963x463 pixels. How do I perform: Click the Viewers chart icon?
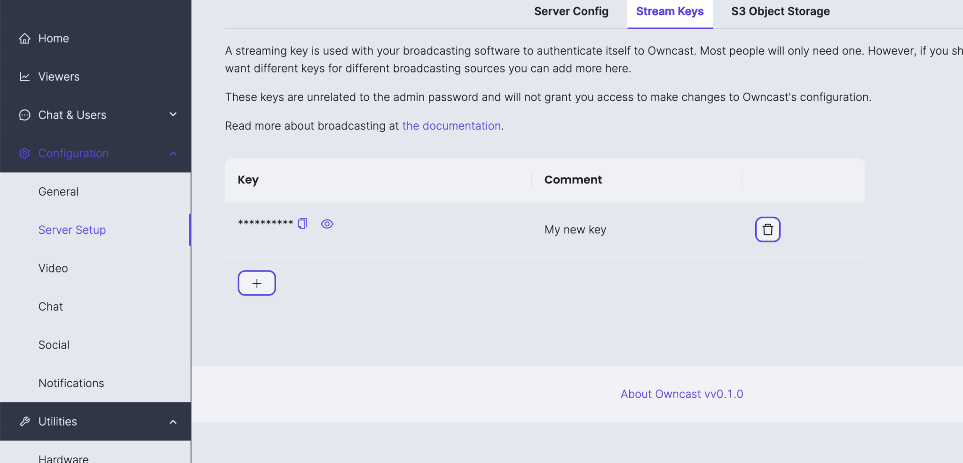coord(24,77)
